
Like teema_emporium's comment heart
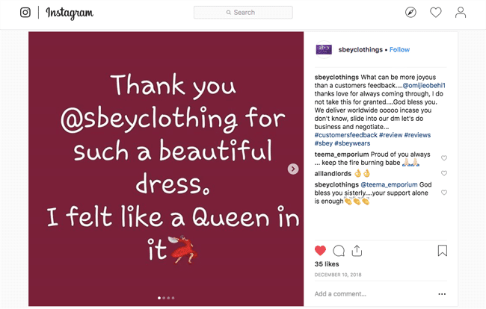[444, 158]
